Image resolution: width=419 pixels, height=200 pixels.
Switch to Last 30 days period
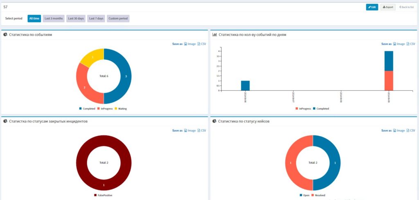[x=76, y=18]
